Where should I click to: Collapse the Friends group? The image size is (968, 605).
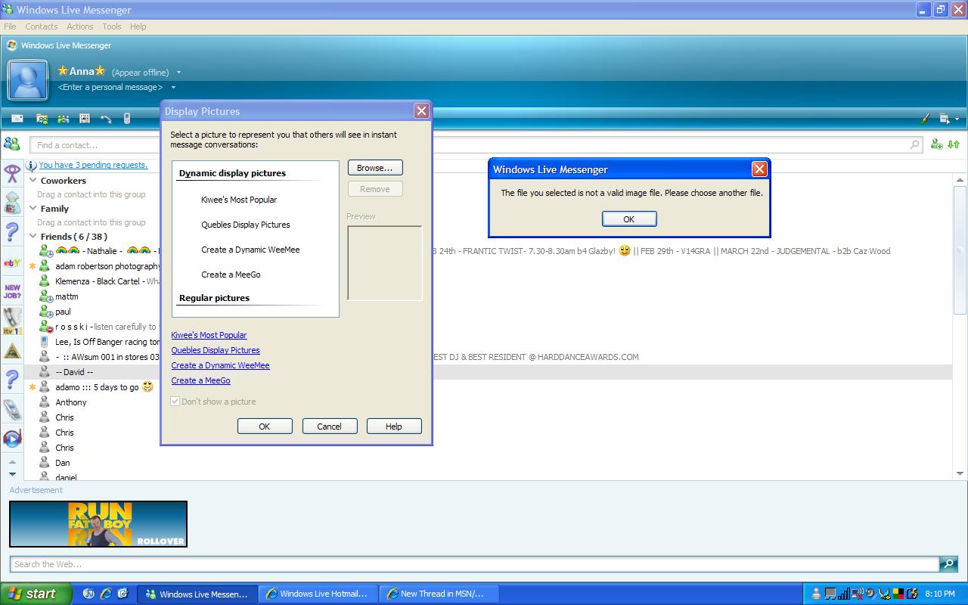pyautogui.click(x=33, y=237)
